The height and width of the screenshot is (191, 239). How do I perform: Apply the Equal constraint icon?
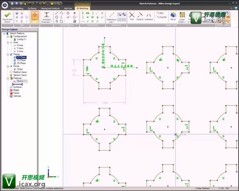[x=102, y=13]
